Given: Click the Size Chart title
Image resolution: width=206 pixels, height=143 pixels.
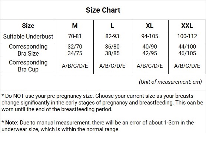Looking at the screenshot, I should tap(103, 10).
